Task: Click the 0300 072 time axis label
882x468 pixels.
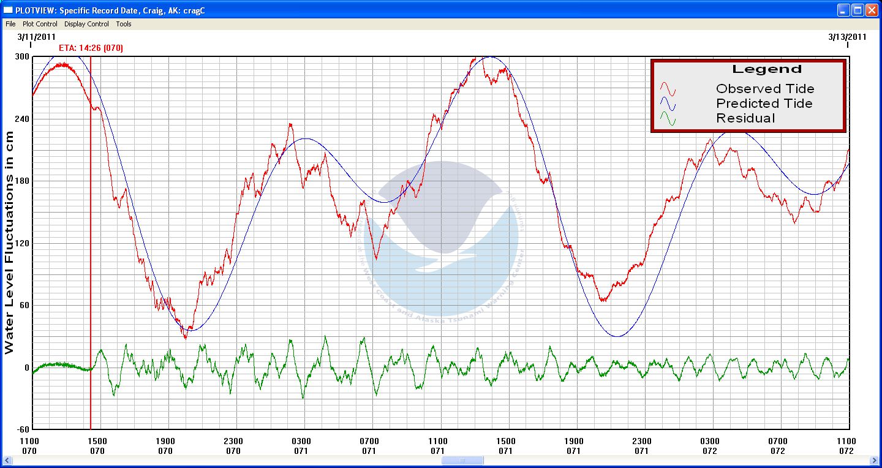Action: 710,446
